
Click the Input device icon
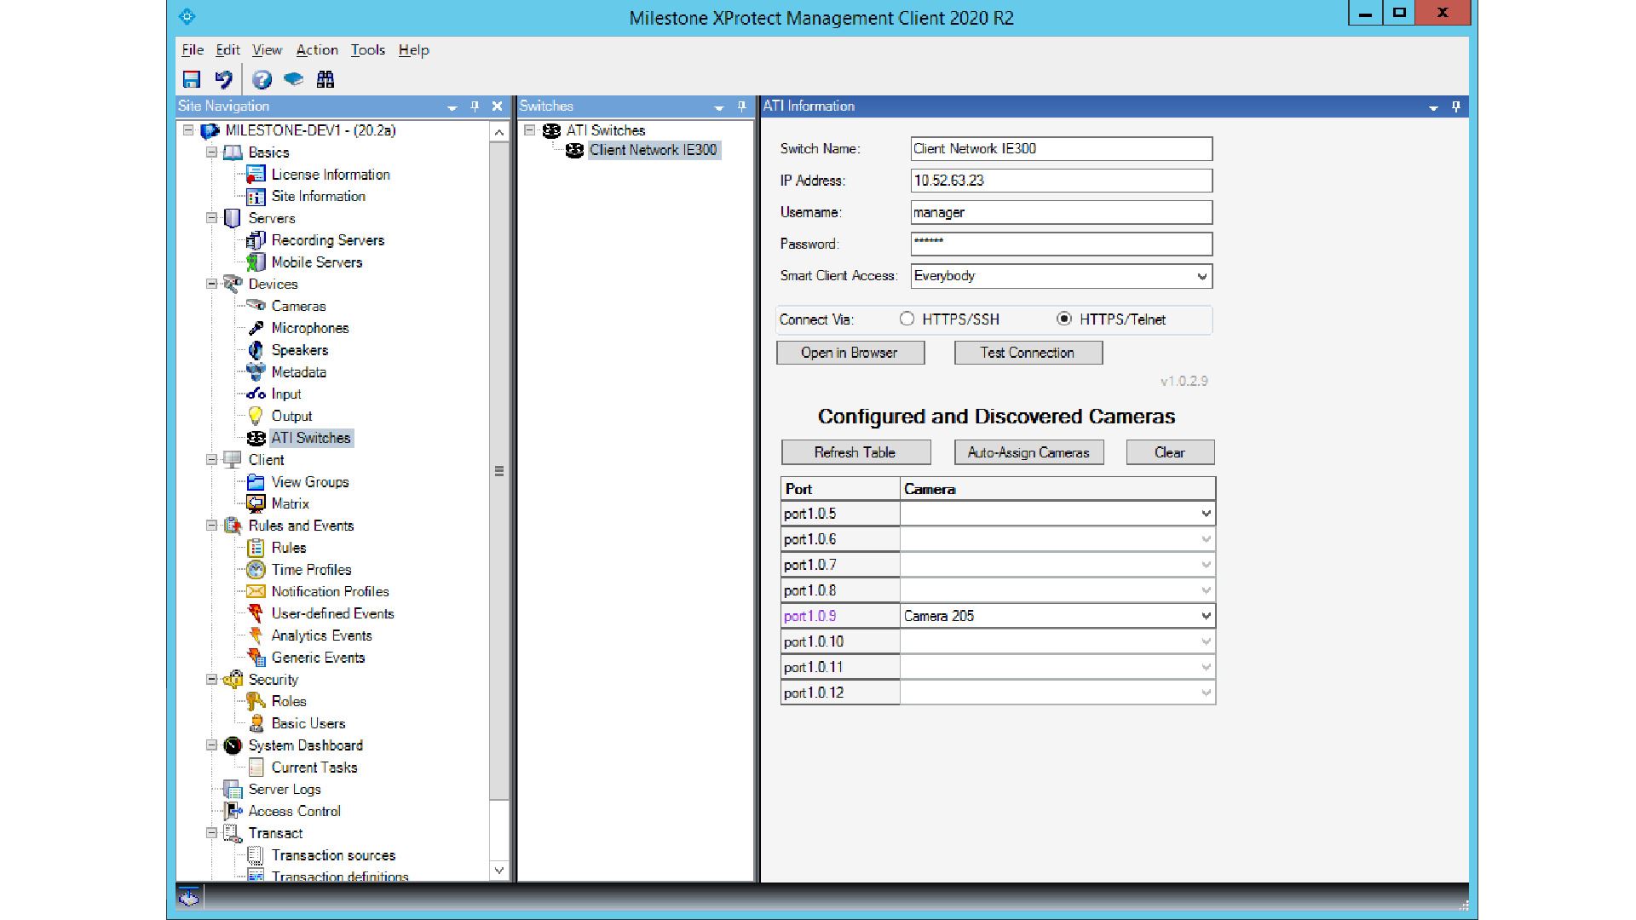pos(256,394)
